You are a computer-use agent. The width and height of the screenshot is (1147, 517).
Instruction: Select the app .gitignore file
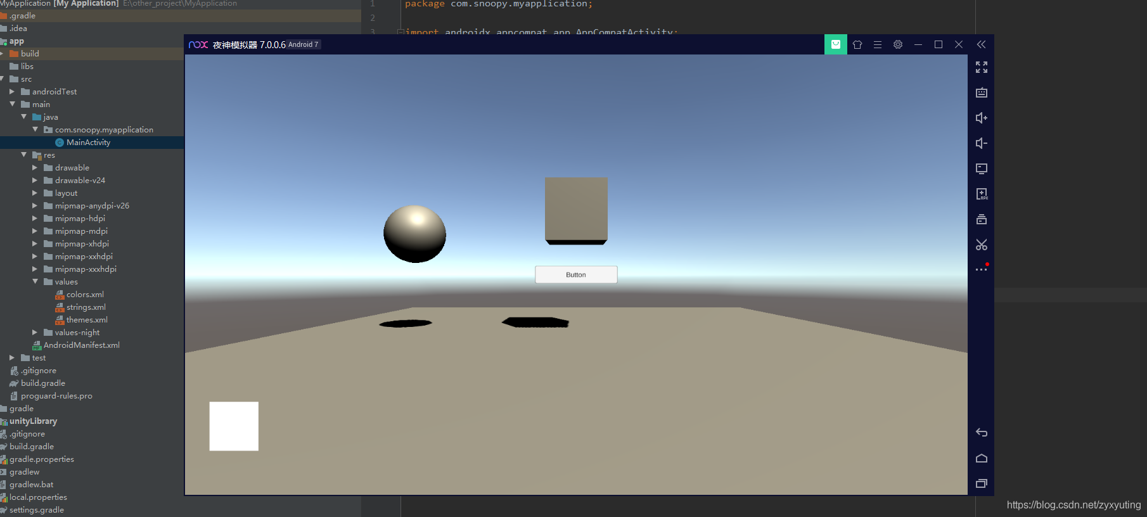click(39, 371)
